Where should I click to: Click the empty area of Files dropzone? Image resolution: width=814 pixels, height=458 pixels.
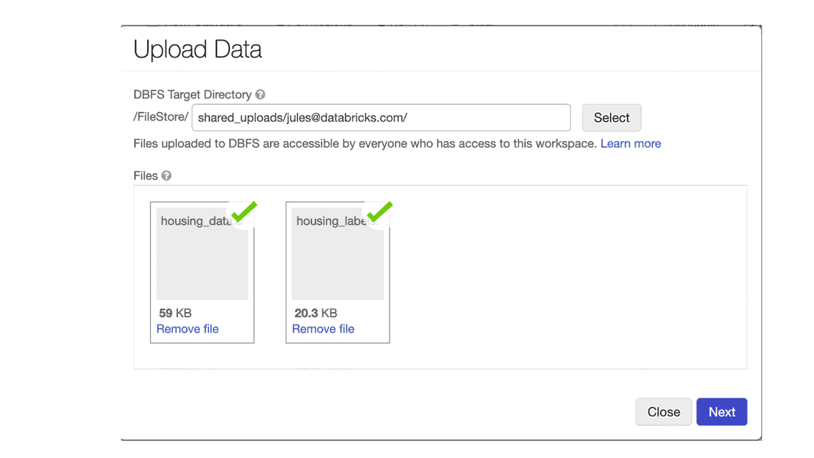[x=563, y=278]
